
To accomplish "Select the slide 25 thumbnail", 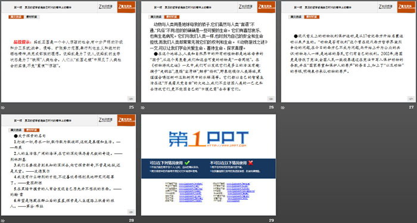I will point(69,52).
